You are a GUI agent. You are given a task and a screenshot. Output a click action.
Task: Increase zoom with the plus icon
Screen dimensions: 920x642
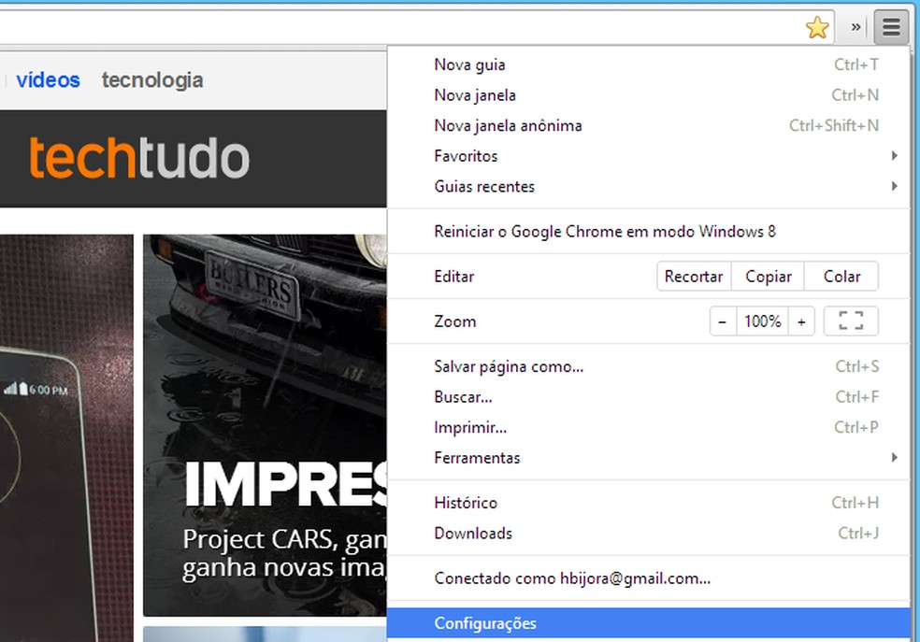[x=801, y=321]
